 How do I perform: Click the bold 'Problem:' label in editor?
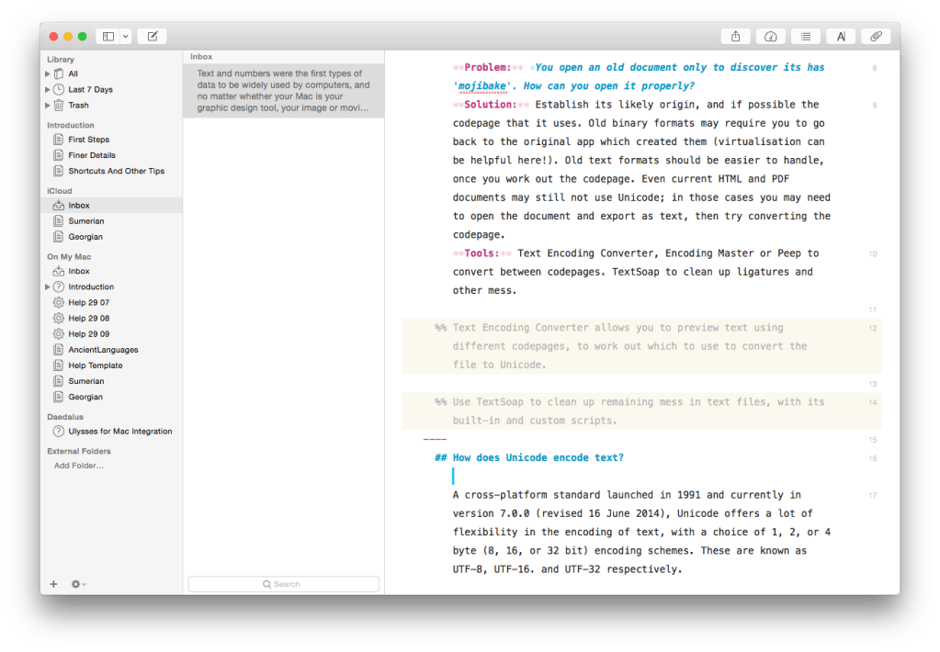point(487,68)
